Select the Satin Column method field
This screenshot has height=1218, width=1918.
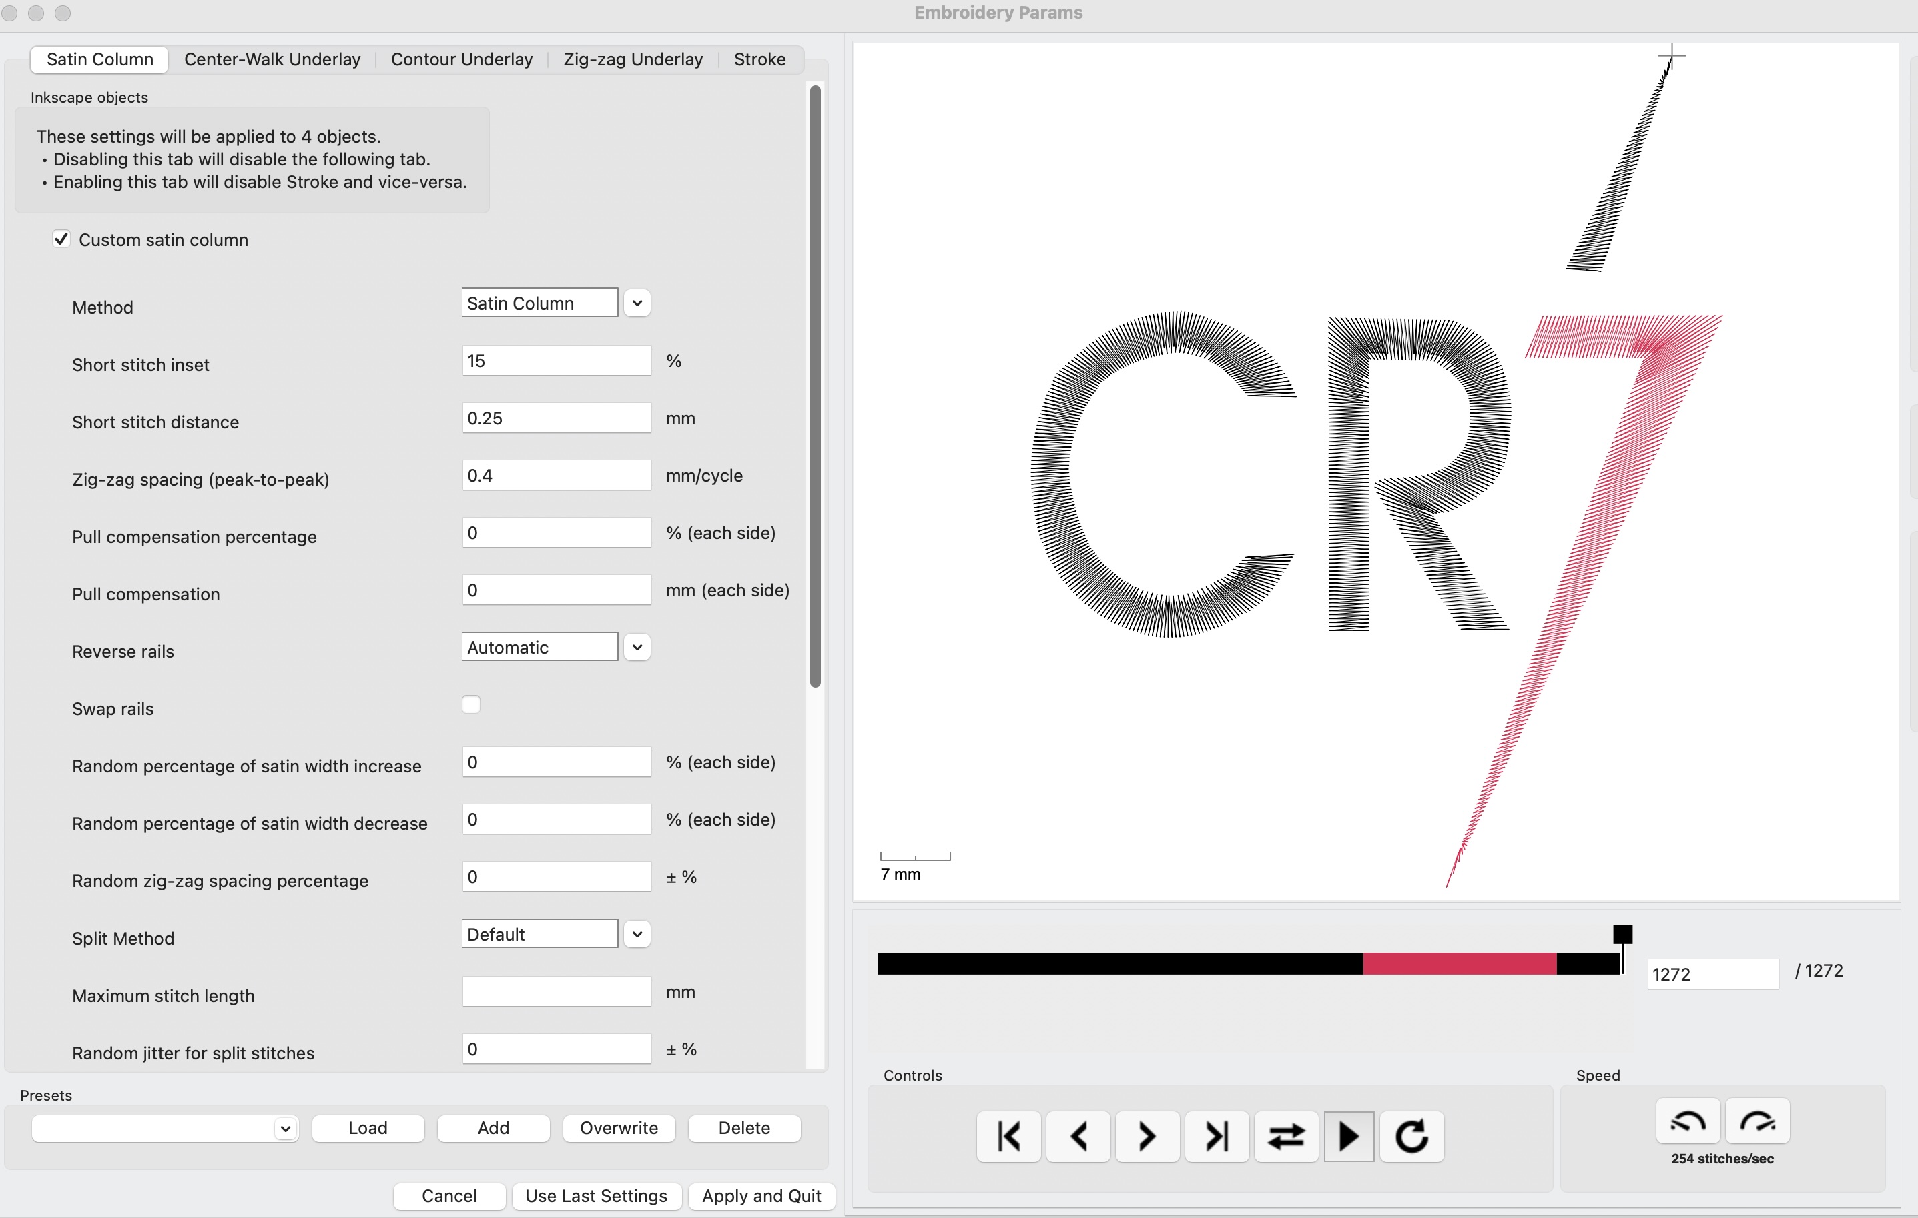539,303
